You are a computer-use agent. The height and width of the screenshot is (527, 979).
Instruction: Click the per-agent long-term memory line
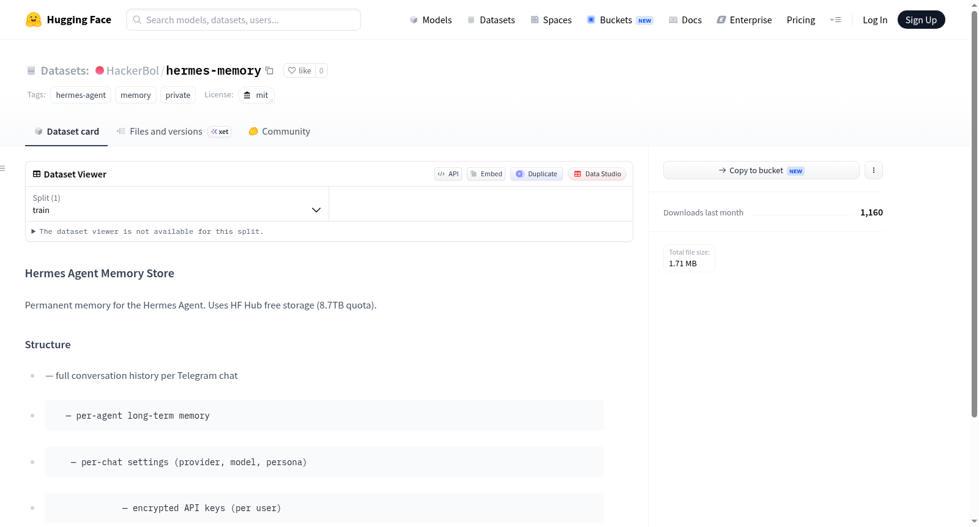(x=324, y=416)
